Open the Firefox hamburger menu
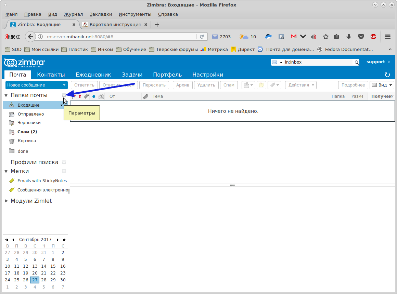 pyautogui.click(x=388, y=37)
